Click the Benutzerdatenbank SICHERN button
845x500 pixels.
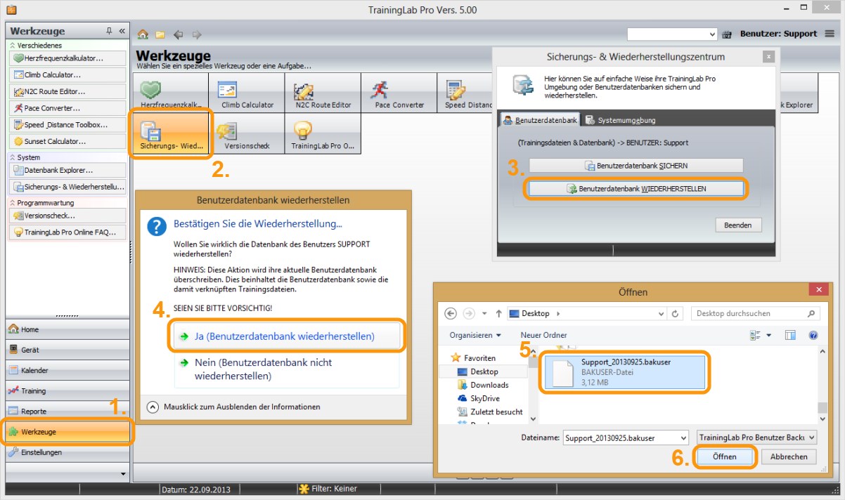pos(636,166)
